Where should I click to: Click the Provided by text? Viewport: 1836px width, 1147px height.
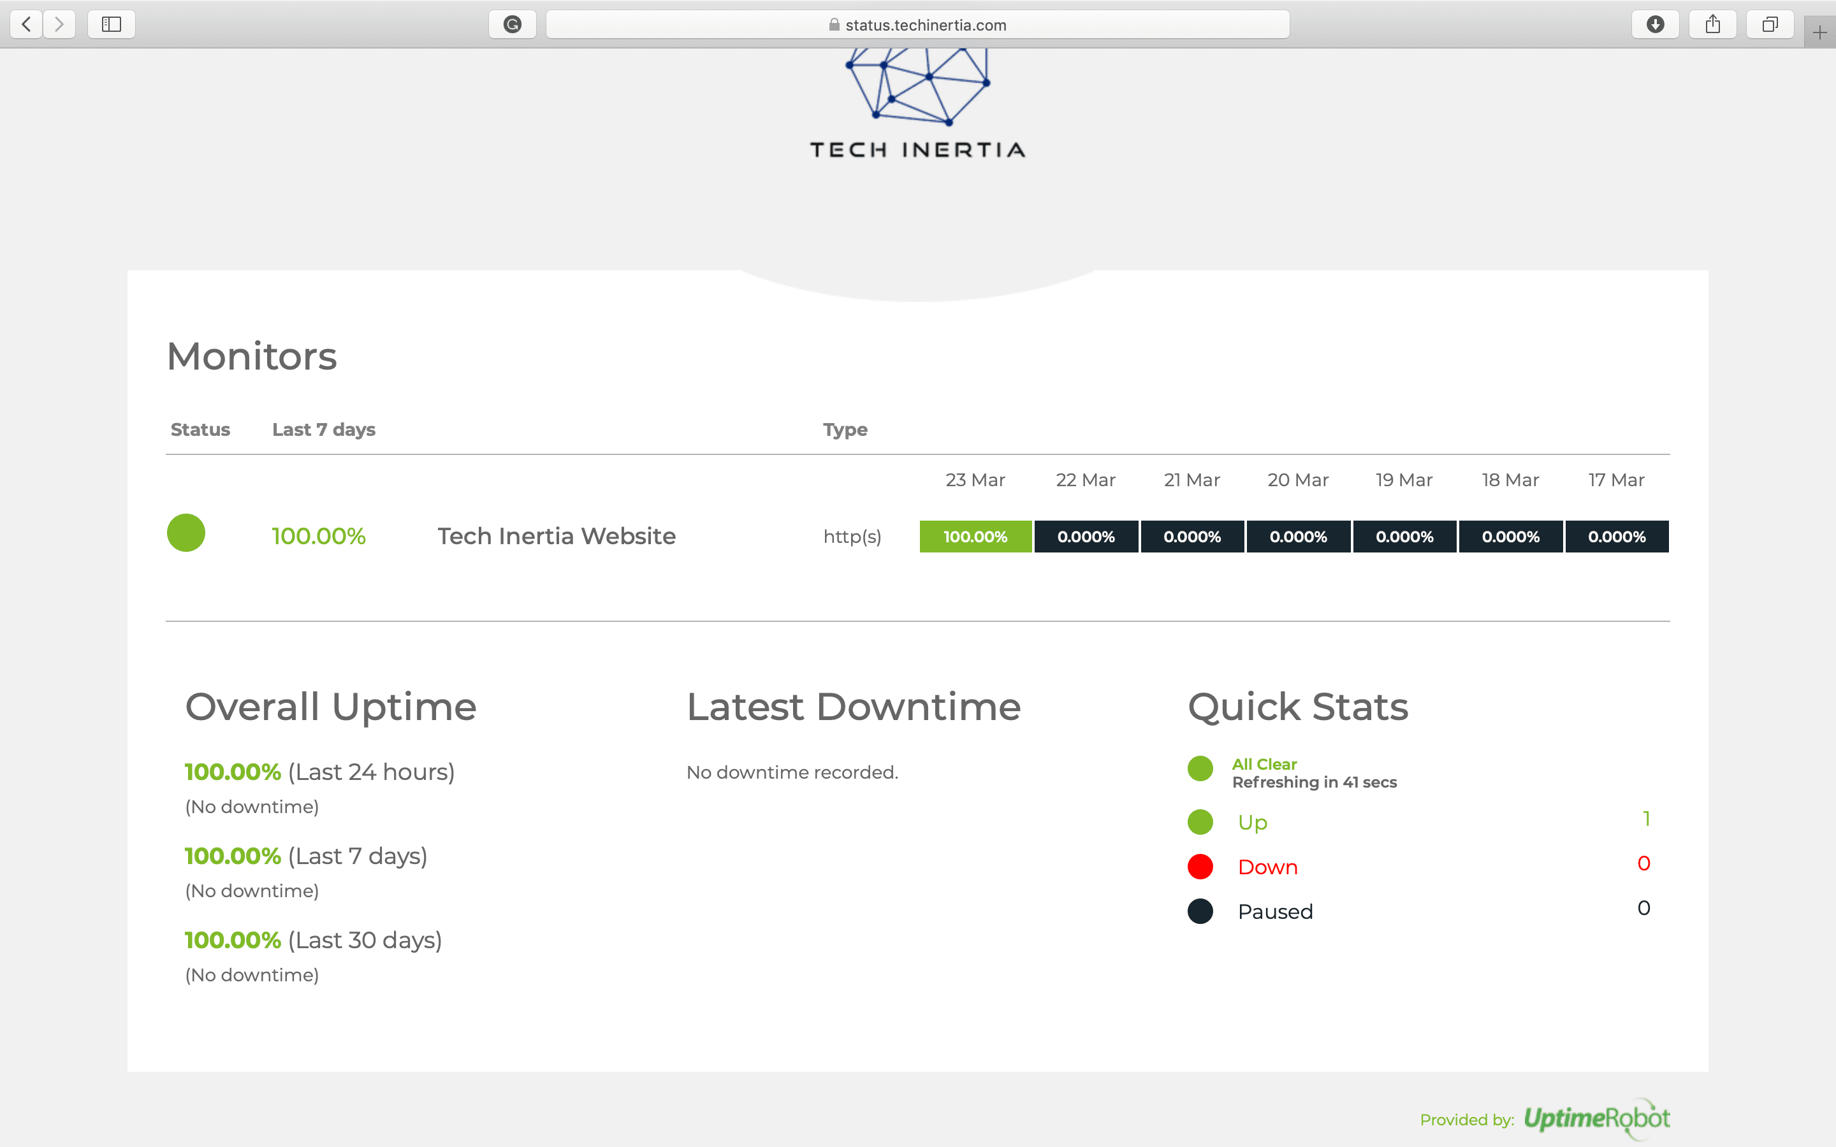coord(1468,1120)
